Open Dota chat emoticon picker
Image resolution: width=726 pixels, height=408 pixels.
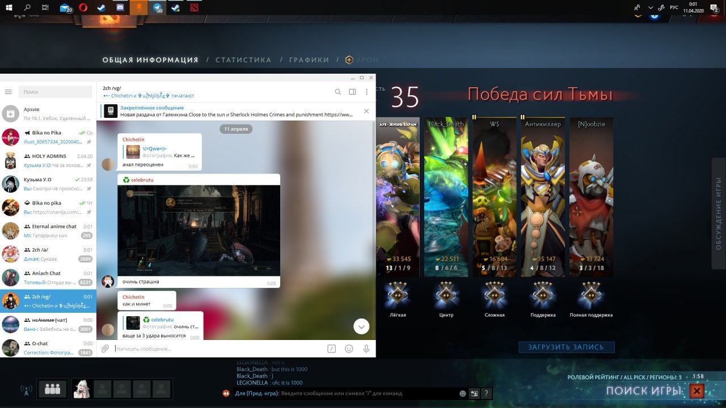click(463, 393)
